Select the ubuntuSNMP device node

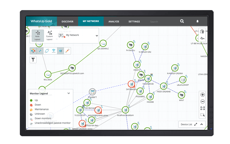(183, 80)
